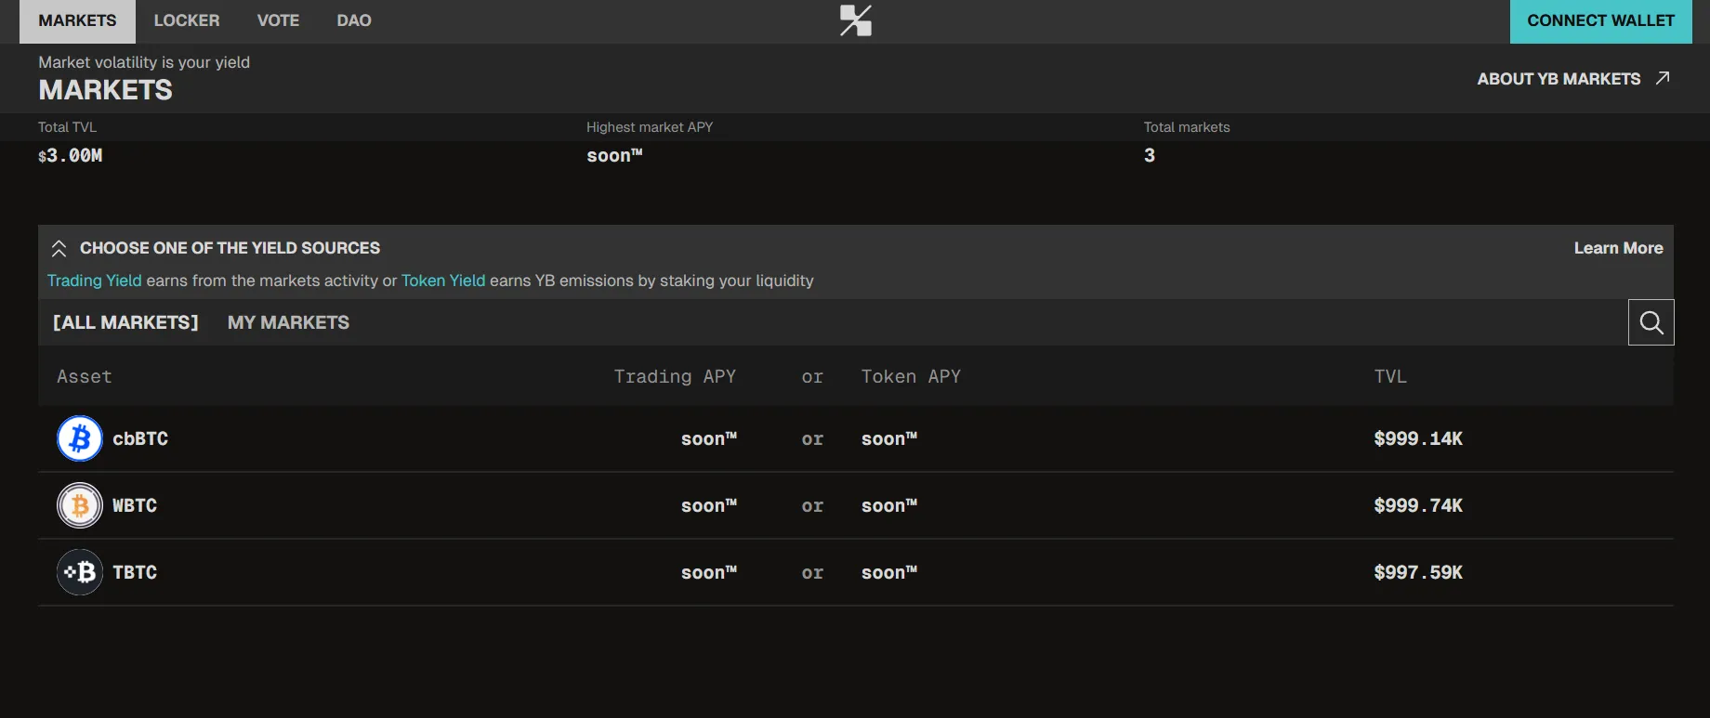Screen dimensions: 1710x718
Task: Click the arrow icon beside About YB Markets
Action: 1663,78
